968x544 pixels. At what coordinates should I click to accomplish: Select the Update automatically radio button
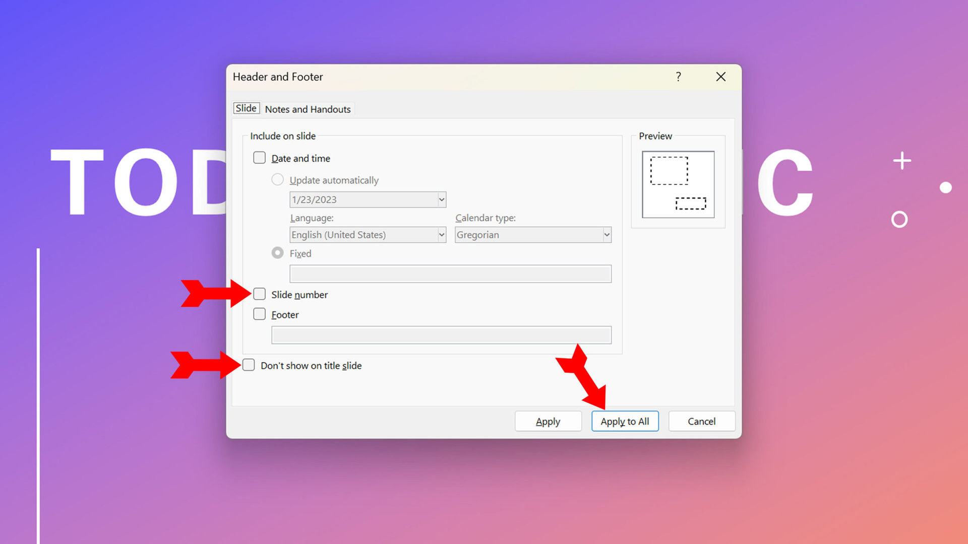(x=277, y=180)
